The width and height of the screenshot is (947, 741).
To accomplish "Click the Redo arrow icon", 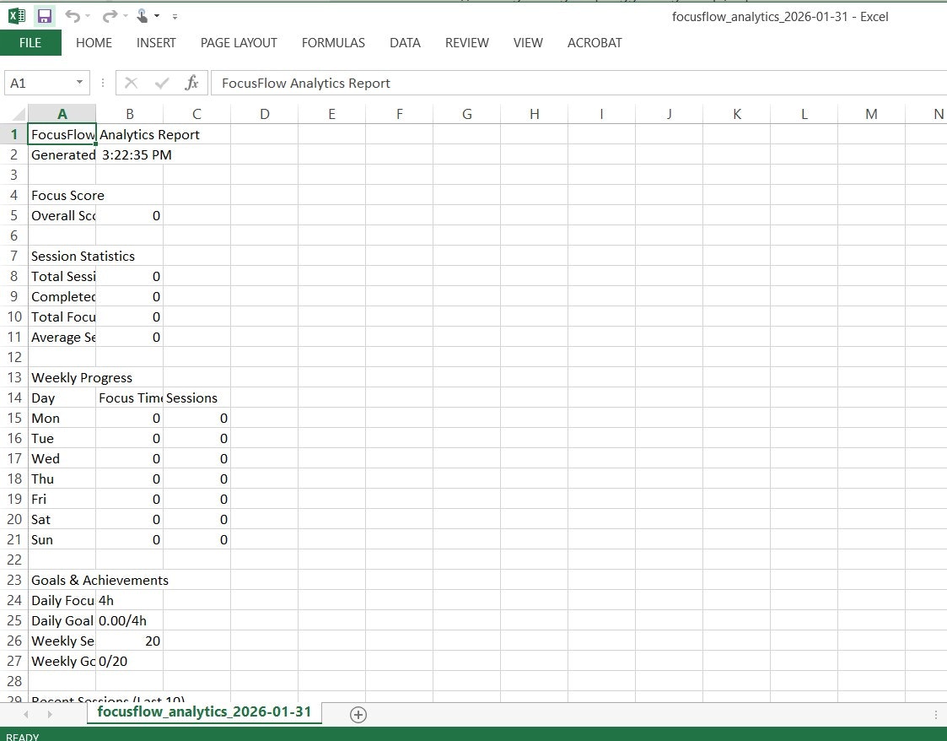I will point(110,16).
